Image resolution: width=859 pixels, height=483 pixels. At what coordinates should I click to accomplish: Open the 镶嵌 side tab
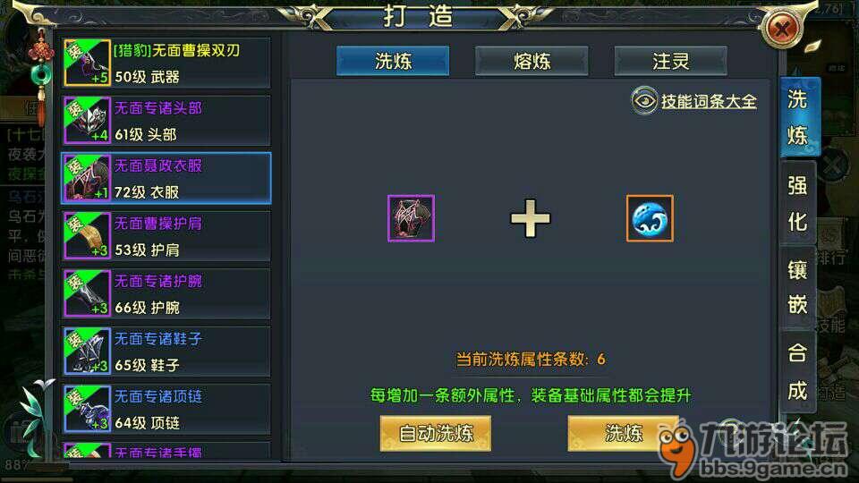click(797, 288)
